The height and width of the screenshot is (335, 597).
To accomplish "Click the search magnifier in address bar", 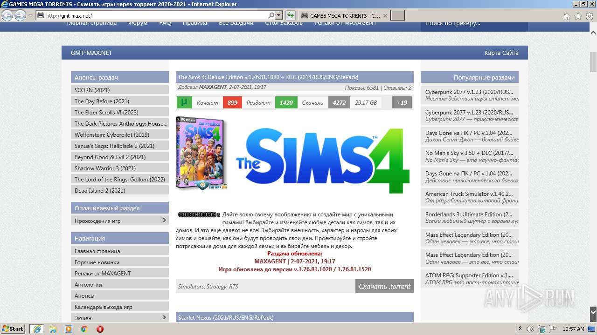I will (271, 15).
